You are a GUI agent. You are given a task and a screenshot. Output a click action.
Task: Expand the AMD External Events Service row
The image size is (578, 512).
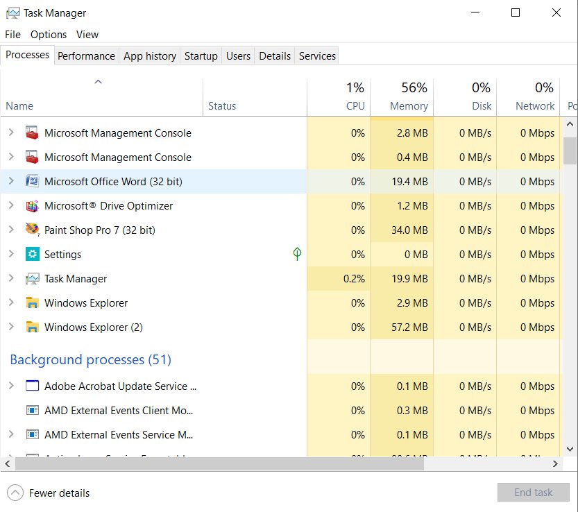click(11, 434)
